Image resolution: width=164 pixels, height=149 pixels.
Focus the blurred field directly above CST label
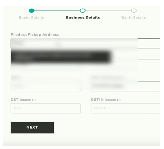46,86
